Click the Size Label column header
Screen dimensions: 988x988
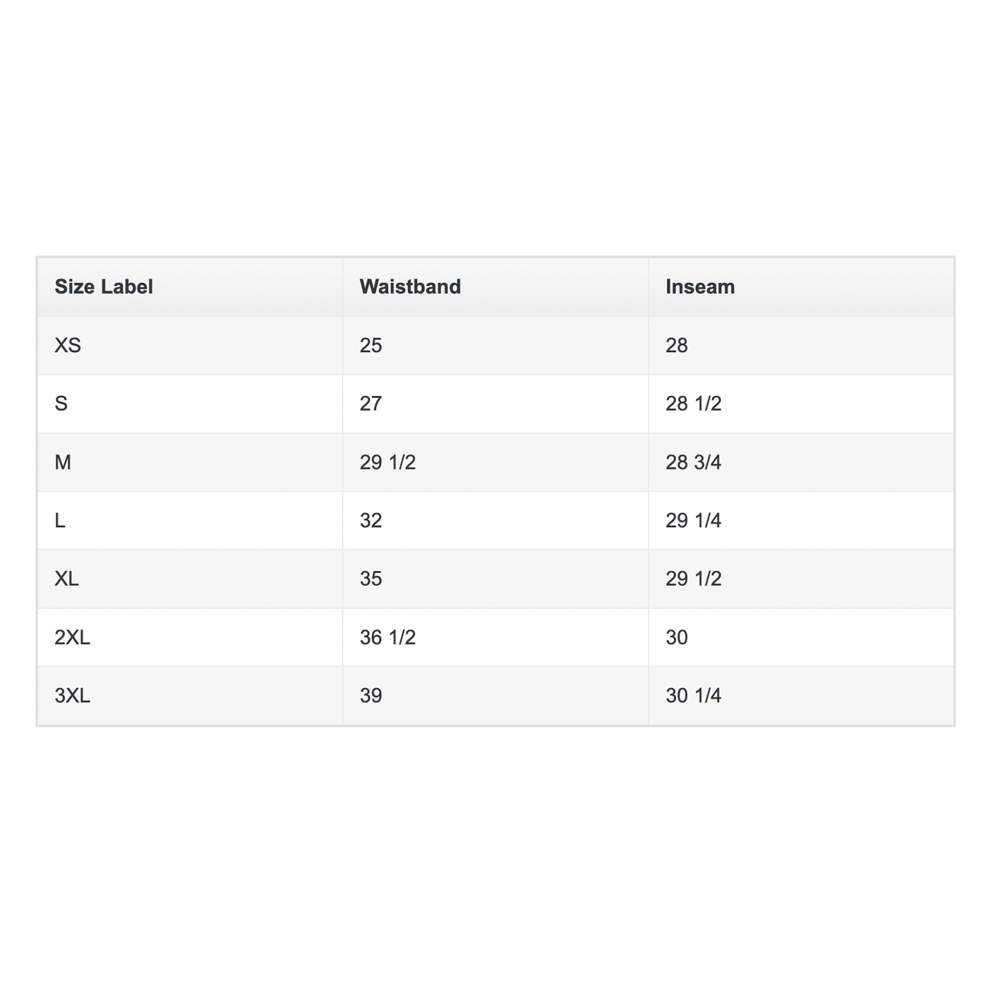[104, 287]
